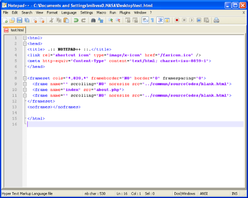Click the Notepad++ title bar app icon

pos(5,5)
